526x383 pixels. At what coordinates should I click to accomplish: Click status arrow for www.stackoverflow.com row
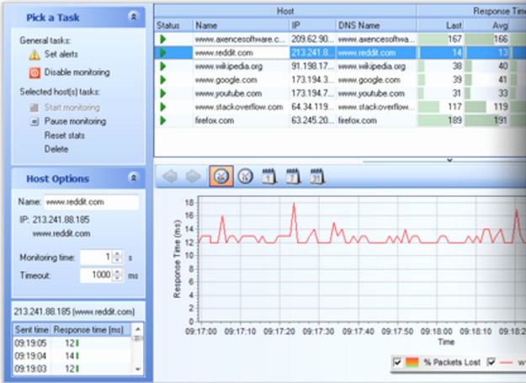(x=163, y=107)
